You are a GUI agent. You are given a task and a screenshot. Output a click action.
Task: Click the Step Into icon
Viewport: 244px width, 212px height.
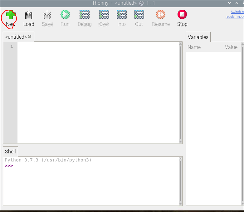(x=122, y=14)
